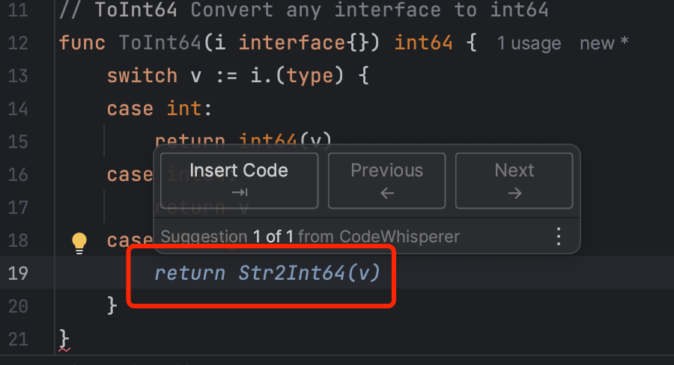The width and height of the screenshot is (674, 365).
Task: Click the Previous suggestion button
Action: point(386,180)
